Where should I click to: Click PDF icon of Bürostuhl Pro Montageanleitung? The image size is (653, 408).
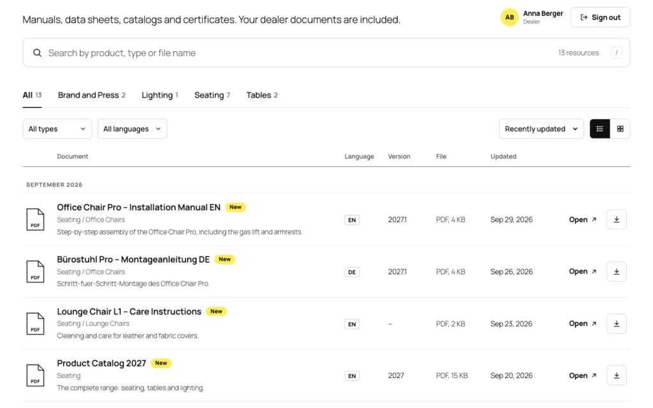[36, 272]
